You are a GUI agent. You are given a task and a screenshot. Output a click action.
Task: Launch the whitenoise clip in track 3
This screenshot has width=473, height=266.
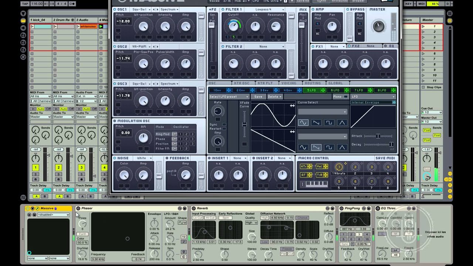(78, 27)
